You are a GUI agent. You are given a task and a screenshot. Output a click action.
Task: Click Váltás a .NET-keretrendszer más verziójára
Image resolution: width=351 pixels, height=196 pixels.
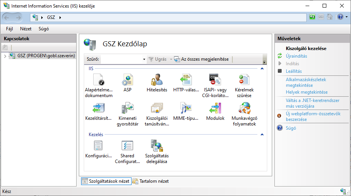(x=312, y=103)
